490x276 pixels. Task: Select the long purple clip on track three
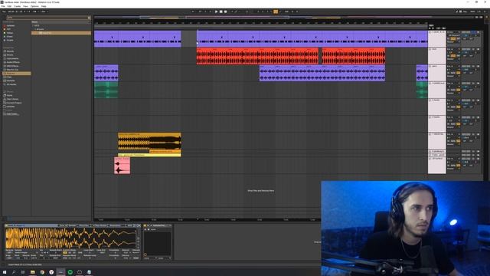click(x=322, y=73)
